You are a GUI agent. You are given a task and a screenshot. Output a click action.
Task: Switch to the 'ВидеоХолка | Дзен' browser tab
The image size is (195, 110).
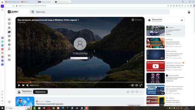pyautogui.click(x=46, y=2)
